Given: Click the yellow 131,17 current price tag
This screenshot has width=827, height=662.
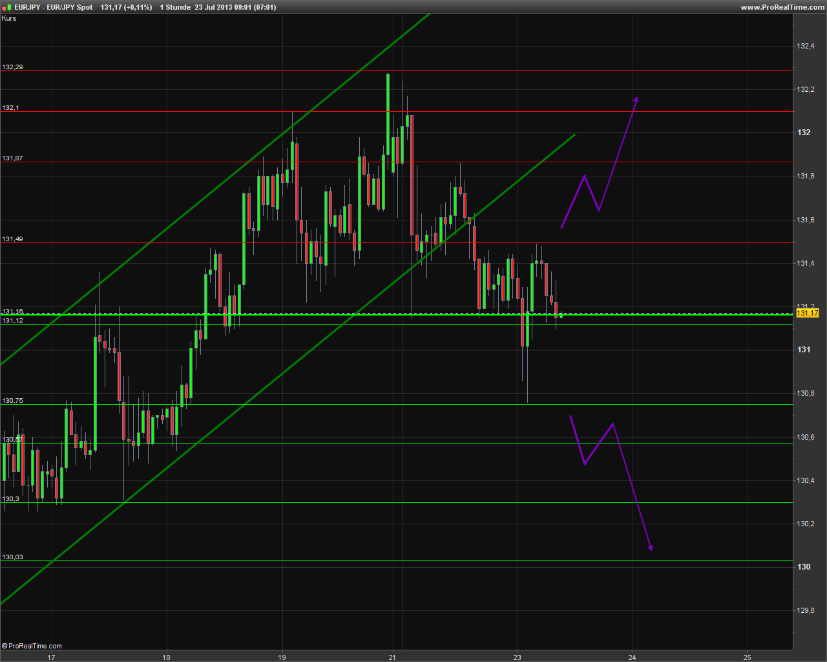Looking at the screenshot, I should click(808, 314).
